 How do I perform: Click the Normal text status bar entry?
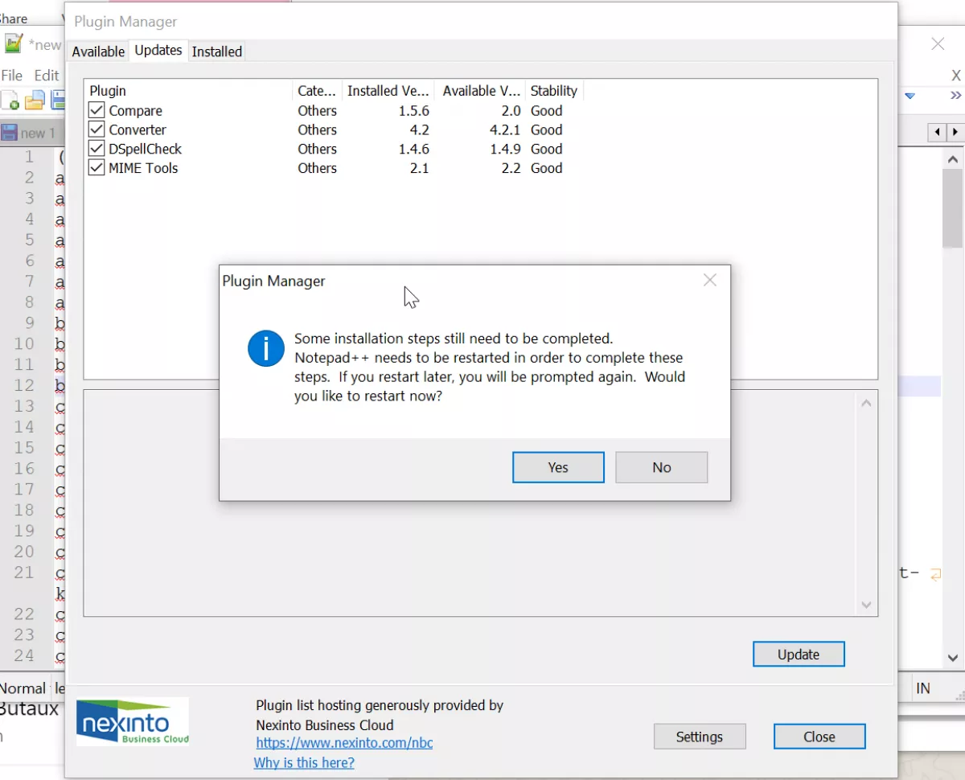point(23,688)
